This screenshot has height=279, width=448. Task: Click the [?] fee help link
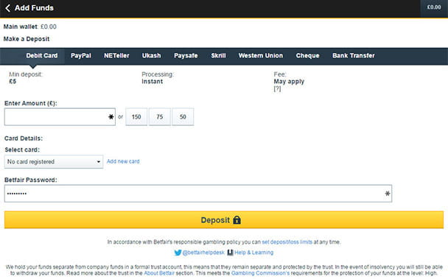(x=277, y=89)
